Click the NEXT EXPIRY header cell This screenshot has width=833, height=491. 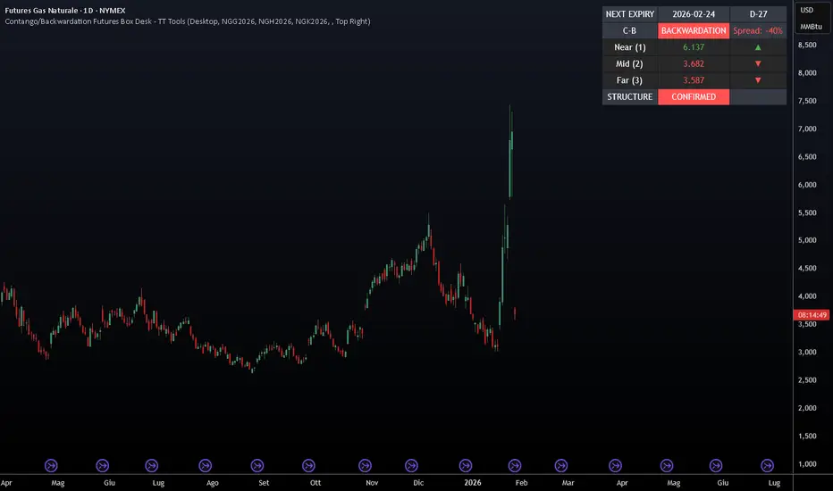630,14
